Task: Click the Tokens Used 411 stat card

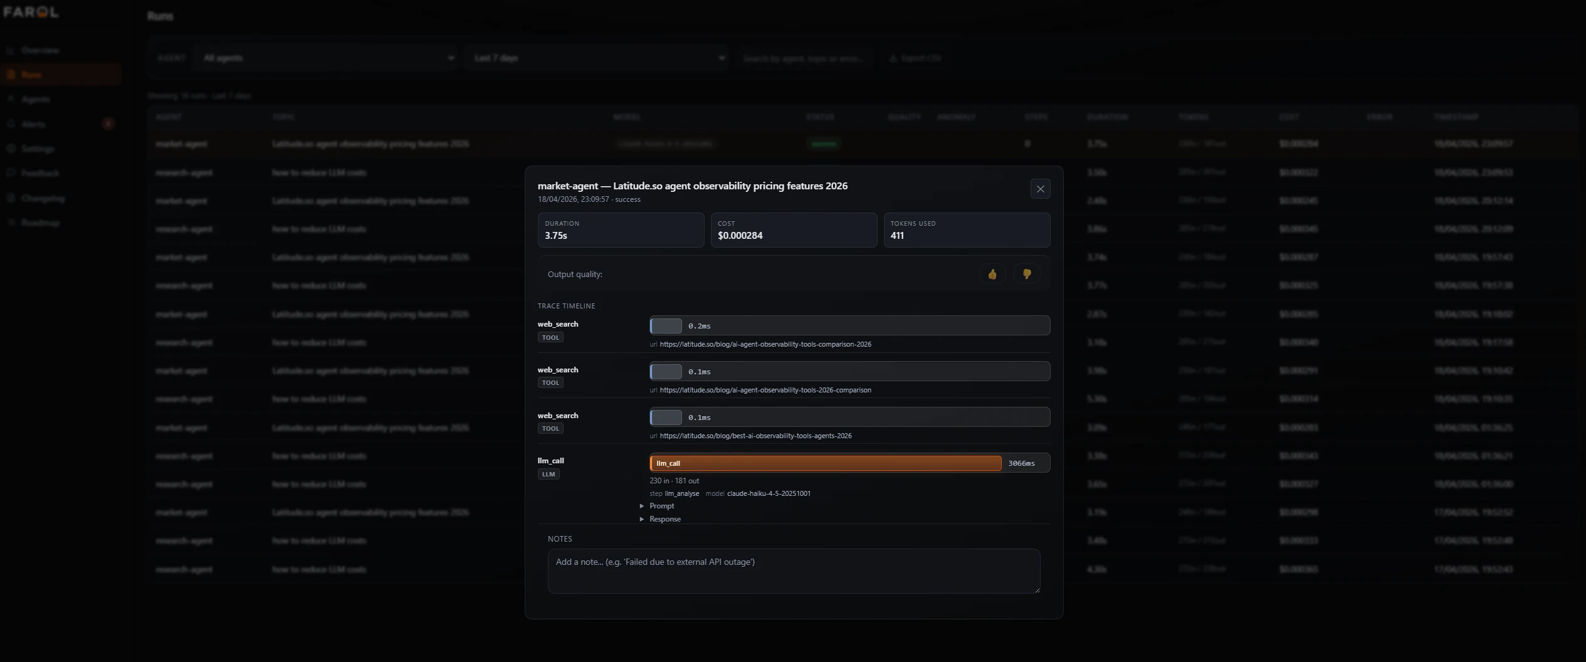Action: click(x=967, y=230)
